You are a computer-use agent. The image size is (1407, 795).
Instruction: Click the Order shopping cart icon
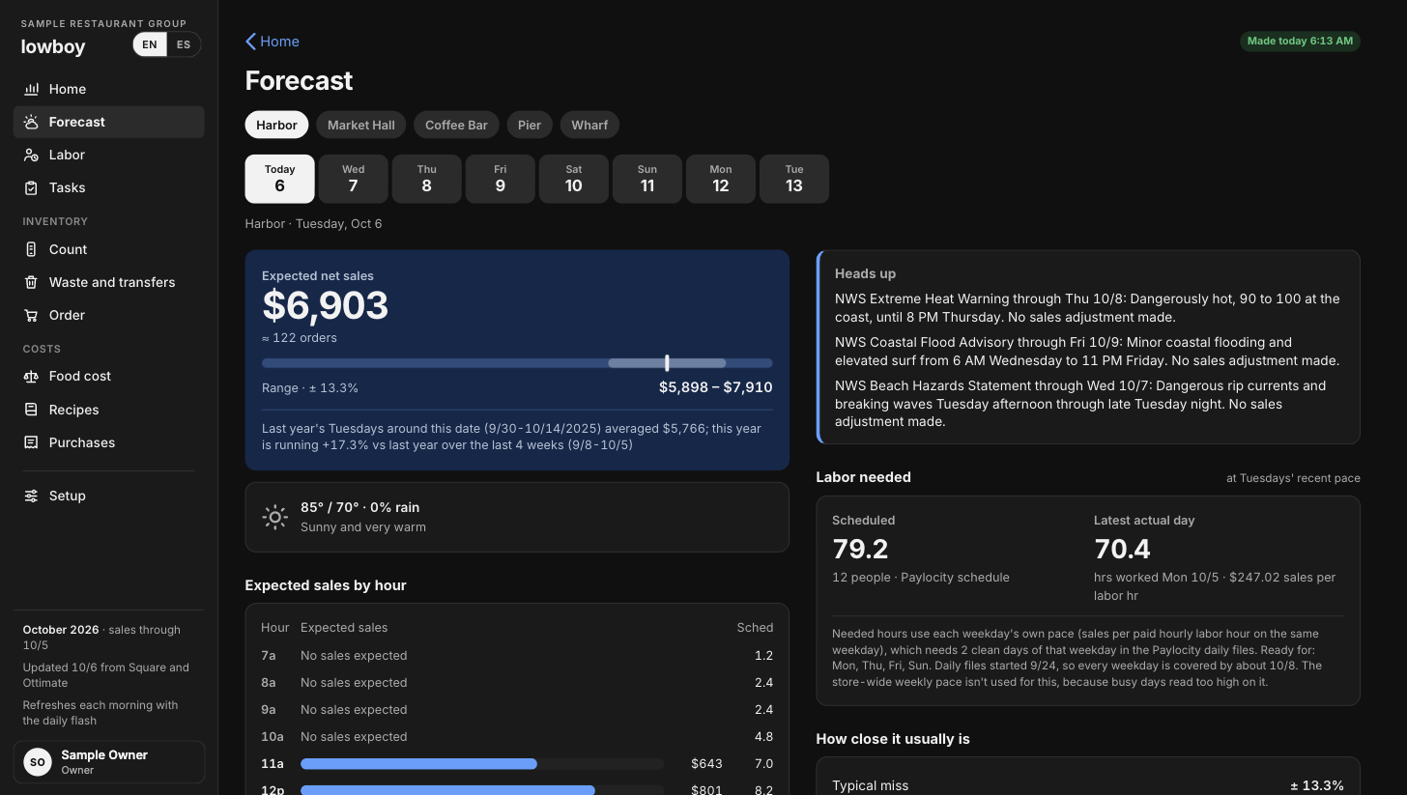coord(31,315)
